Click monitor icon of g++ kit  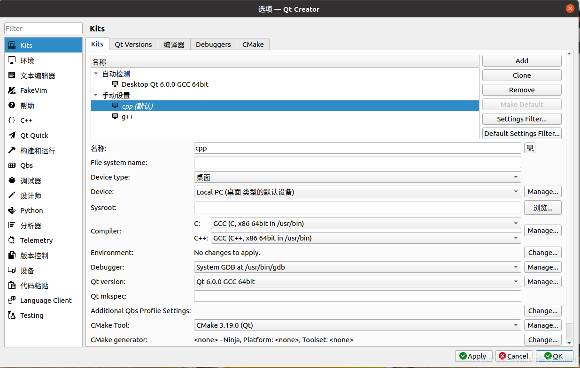[115, 117]
